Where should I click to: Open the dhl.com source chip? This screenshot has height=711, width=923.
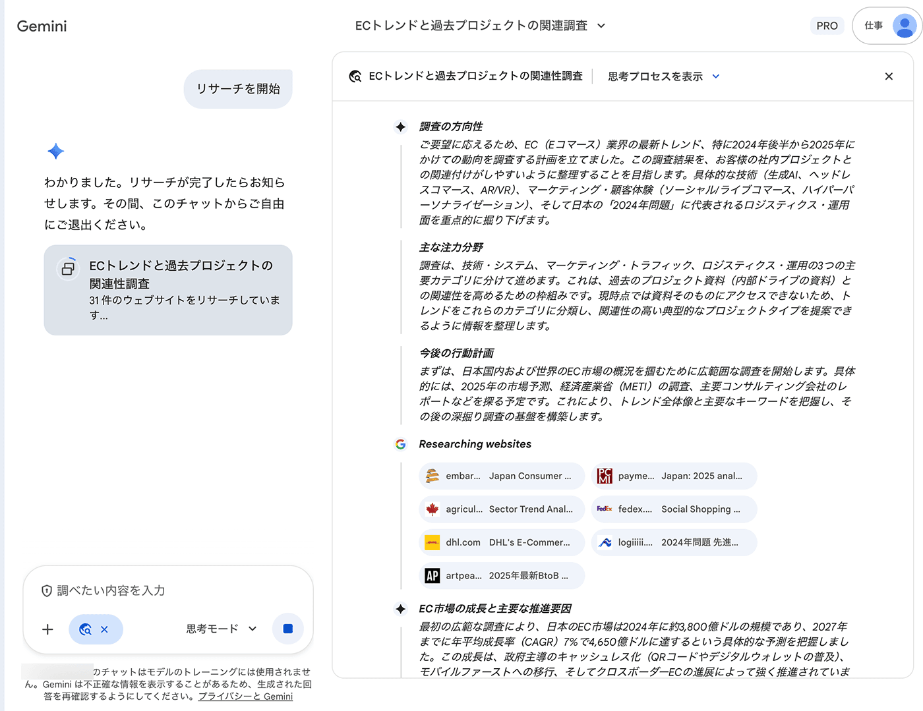click(x=501, y=542)
